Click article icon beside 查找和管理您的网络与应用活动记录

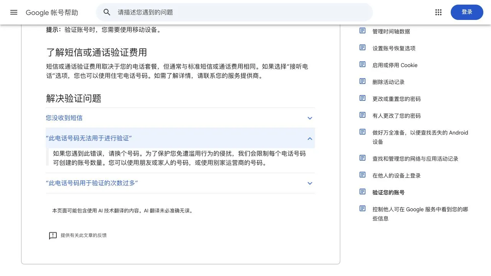362,158
